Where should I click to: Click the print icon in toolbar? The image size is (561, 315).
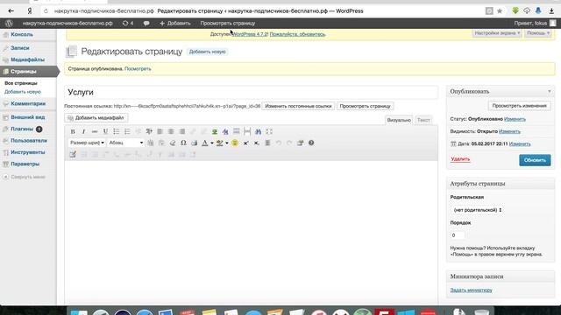(195, 143)
